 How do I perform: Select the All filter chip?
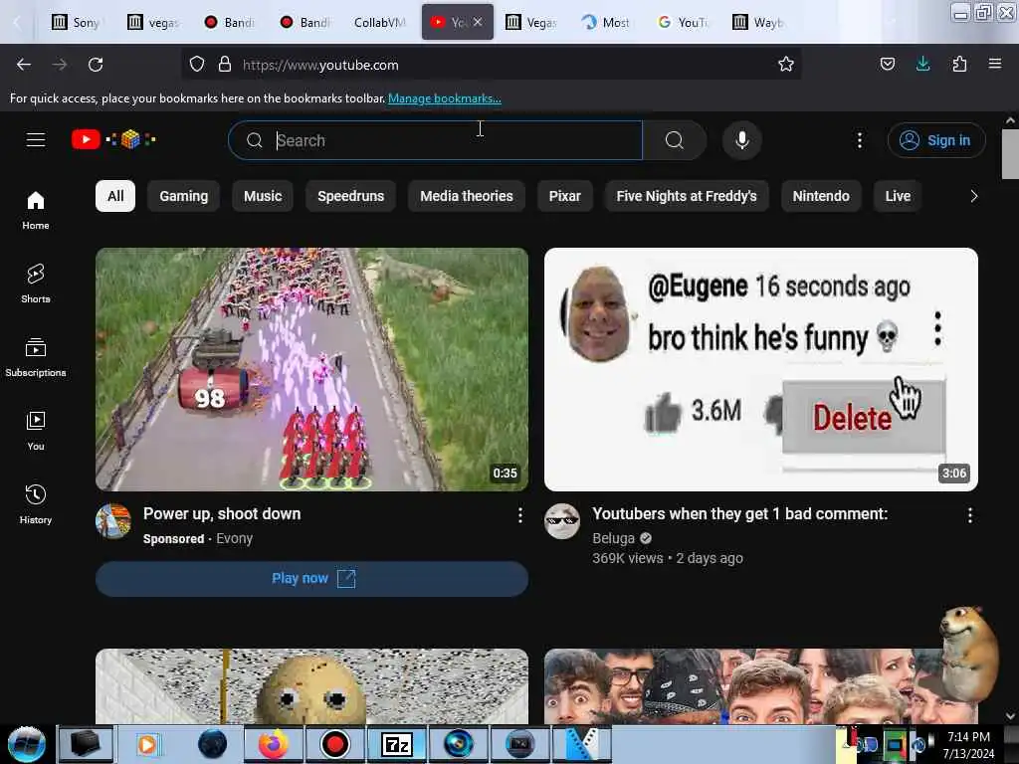click(x=115, y=196)
